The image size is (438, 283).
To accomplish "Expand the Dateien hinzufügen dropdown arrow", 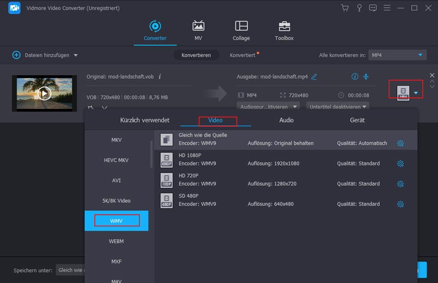I will [x=76, y=55].
